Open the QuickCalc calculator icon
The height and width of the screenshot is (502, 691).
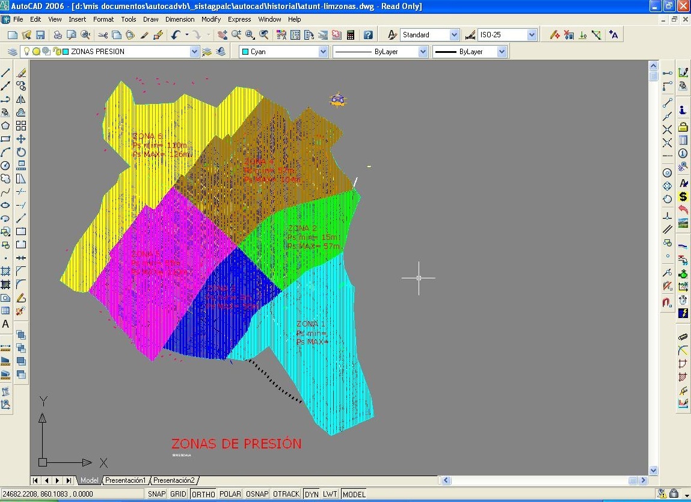[351, 35]
